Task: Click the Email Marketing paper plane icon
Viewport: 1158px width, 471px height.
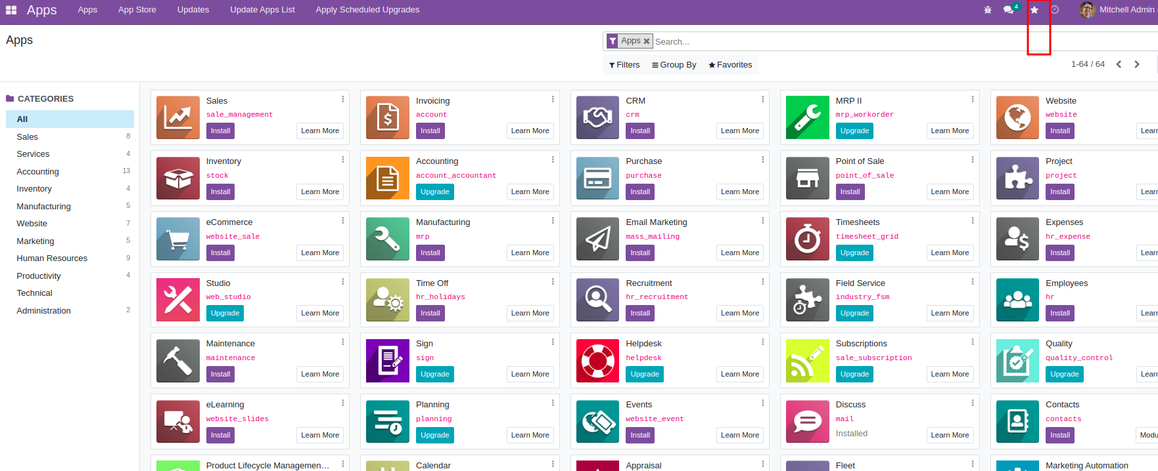Action: click(598, 239)
